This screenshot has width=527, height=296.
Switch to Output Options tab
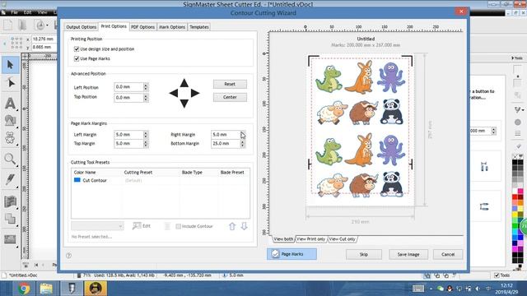point(81,27)
